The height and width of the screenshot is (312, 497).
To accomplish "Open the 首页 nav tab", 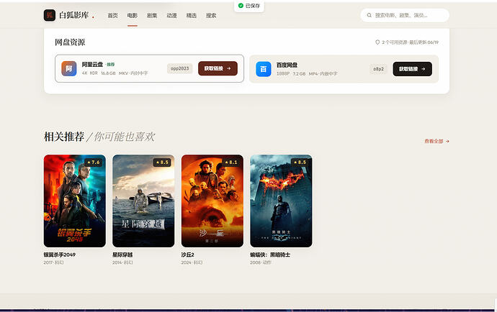I will [x=112, y=16].
